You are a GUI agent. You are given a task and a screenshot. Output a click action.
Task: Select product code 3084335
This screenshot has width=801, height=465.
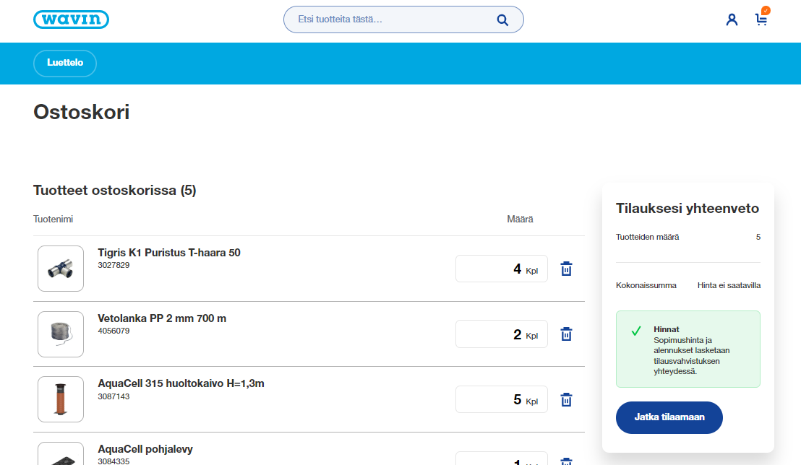point(113,461)
